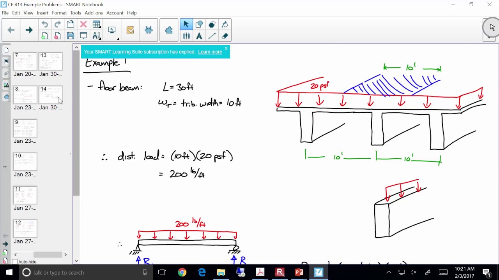Viewport: 499px width, 280px height.
Task: Click the page sorter vertical scrollbar
Action: point(76,154)
